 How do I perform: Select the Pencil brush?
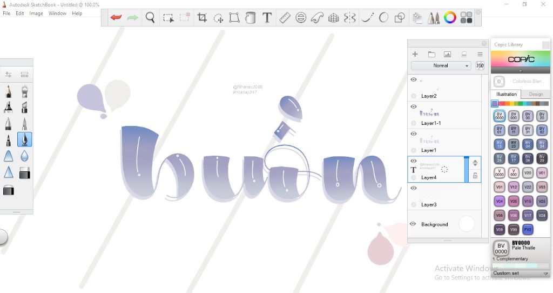[9, 91]
